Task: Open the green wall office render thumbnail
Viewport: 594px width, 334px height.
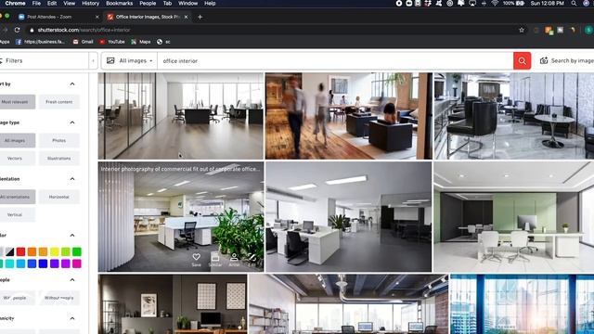Action: click(x=513, y=216)
